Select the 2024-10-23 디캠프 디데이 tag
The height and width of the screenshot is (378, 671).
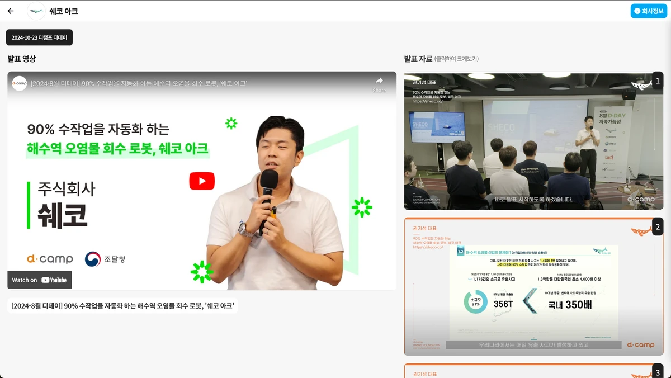tap(39, 37)
